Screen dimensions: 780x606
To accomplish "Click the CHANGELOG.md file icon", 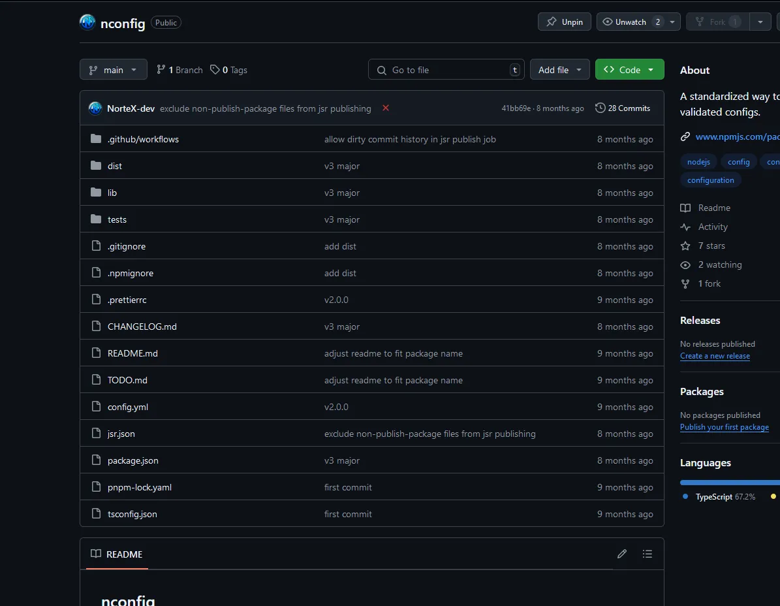I will [x=96, y=327].
